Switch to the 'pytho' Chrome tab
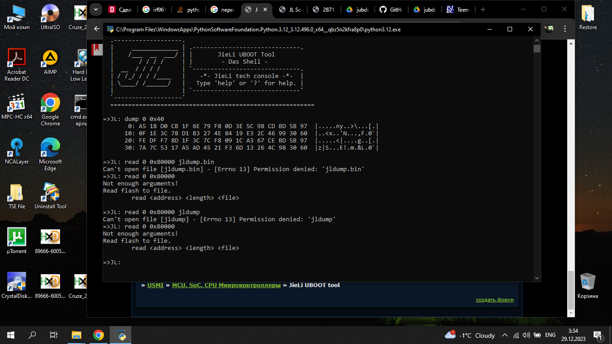The image size is (612, 344). [x=188, y=9]
